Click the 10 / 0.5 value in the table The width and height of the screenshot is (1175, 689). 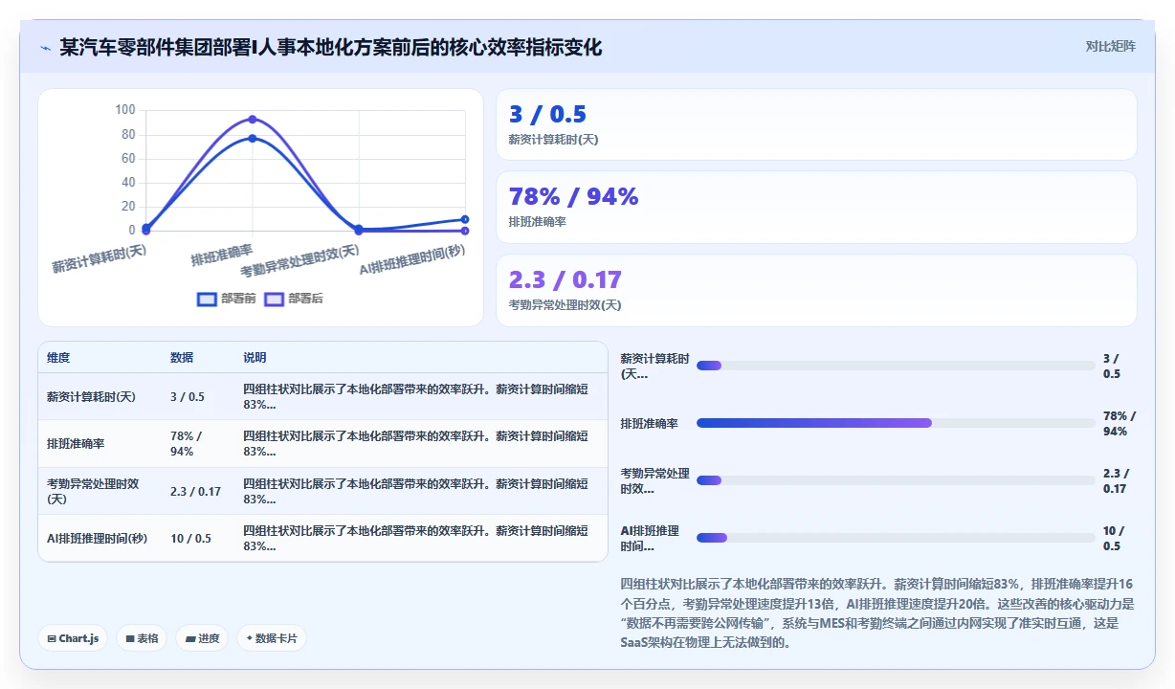pos(190,538)
